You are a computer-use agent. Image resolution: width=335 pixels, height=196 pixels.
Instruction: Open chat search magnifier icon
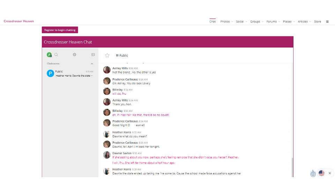[x=56, y=55]
